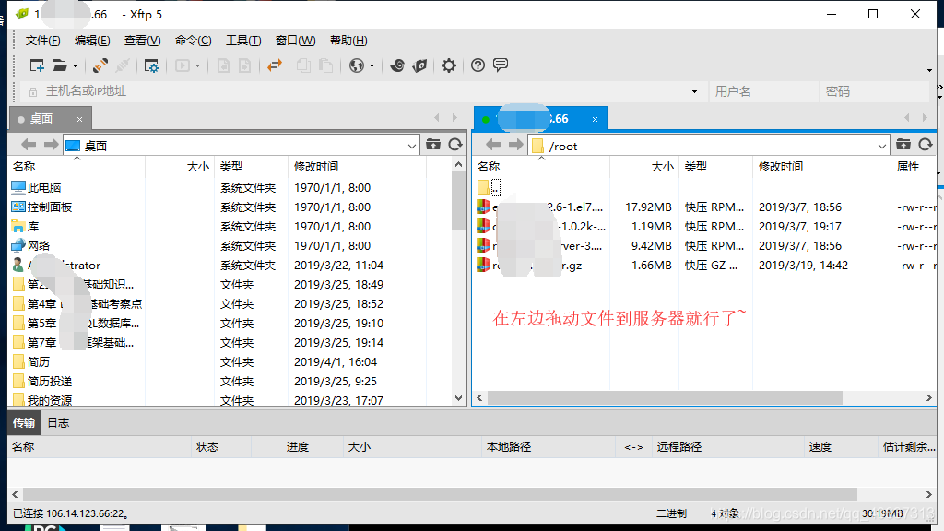Click the 主机名或IP地址 input field

[x=184, y=91]
